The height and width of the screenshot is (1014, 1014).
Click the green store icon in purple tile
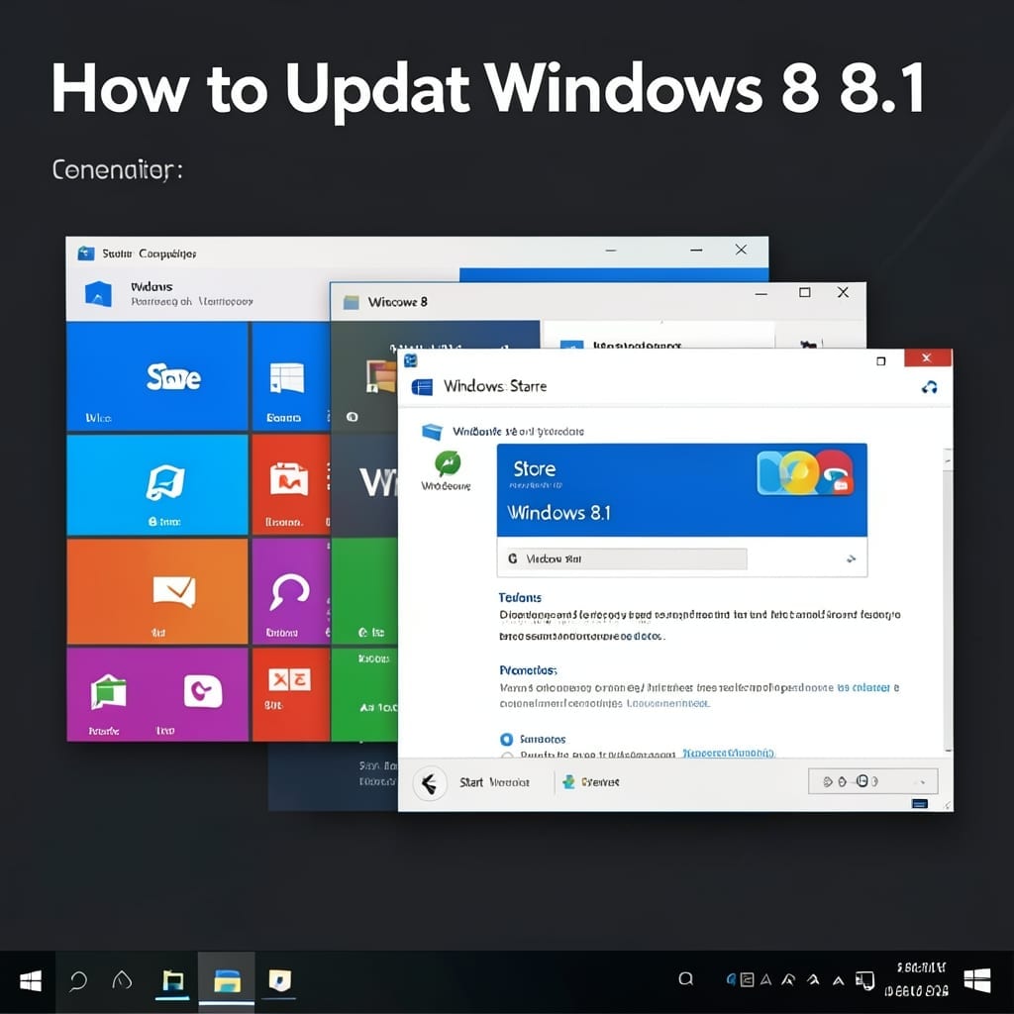tap(108, 692)
